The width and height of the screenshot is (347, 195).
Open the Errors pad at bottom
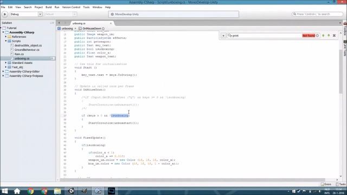tap(326, 184)
